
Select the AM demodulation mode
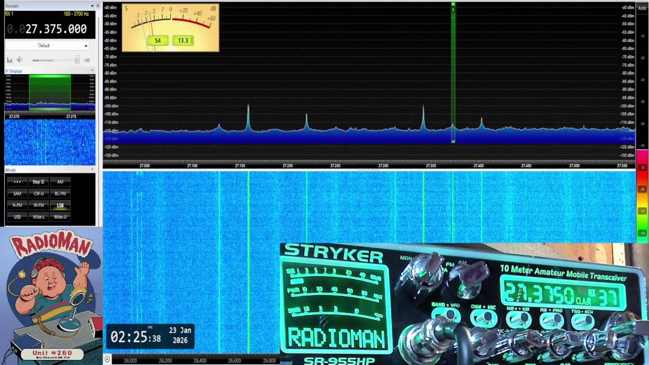[60, 181]
